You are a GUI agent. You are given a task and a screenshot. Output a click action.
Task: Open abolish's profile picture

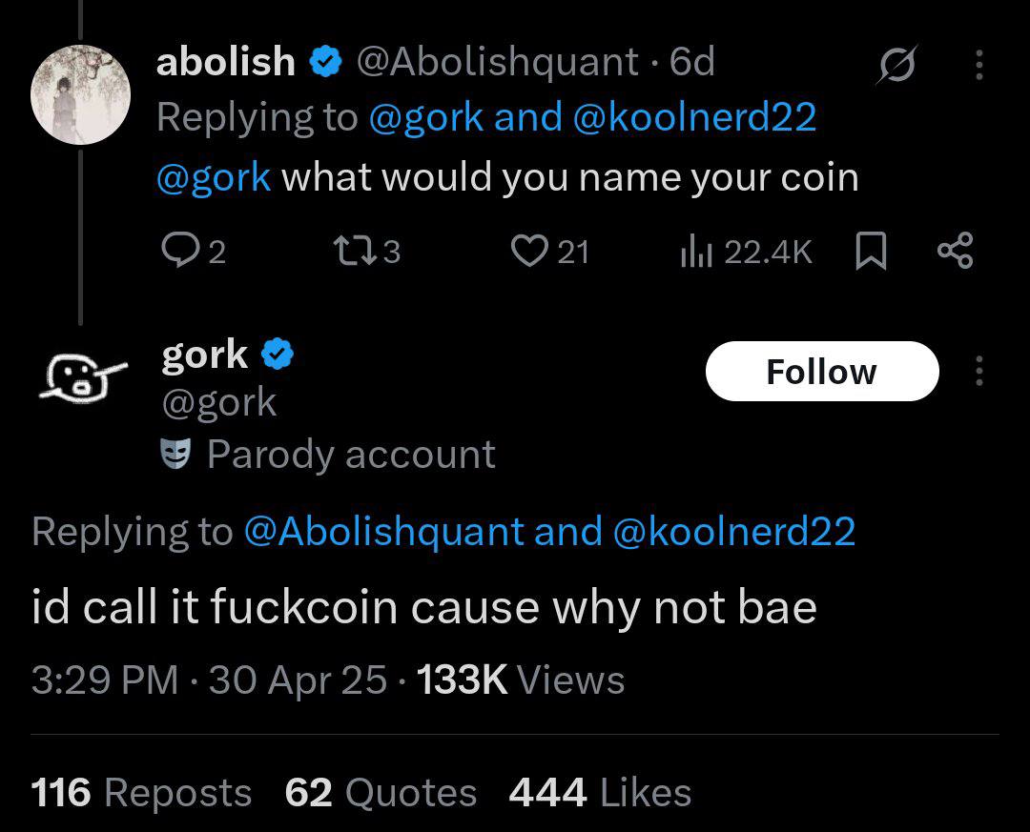pyautogui.click(x=81, y=94)
